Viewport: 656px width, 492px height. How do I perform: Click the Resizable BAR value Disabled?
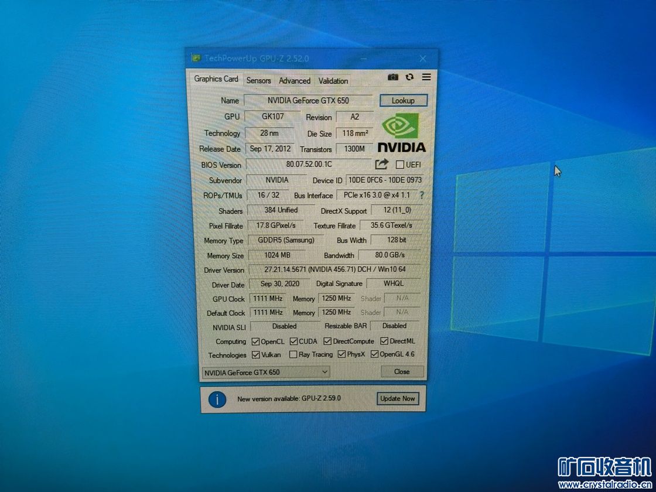pos(395,326)
